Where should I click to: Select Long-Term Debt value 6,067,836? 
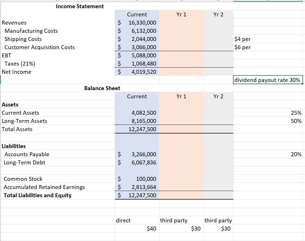pos(137,162)
